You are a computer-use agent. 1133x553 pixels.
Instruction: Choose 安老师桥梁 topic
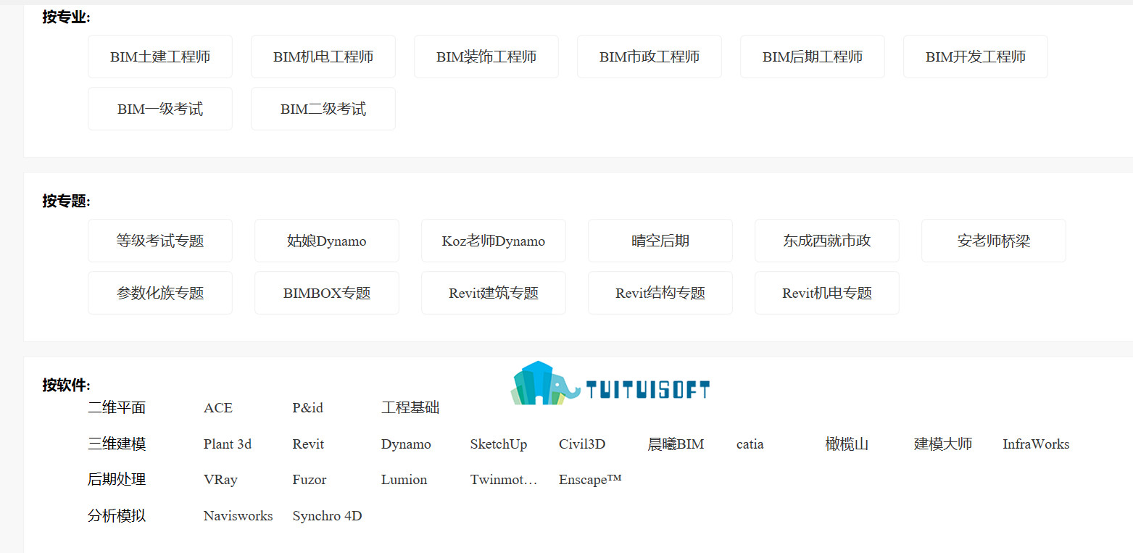point(994,241)
